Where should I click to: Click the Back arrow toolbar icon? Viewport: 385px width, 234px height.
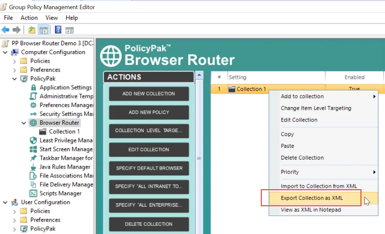coord(6,30)
